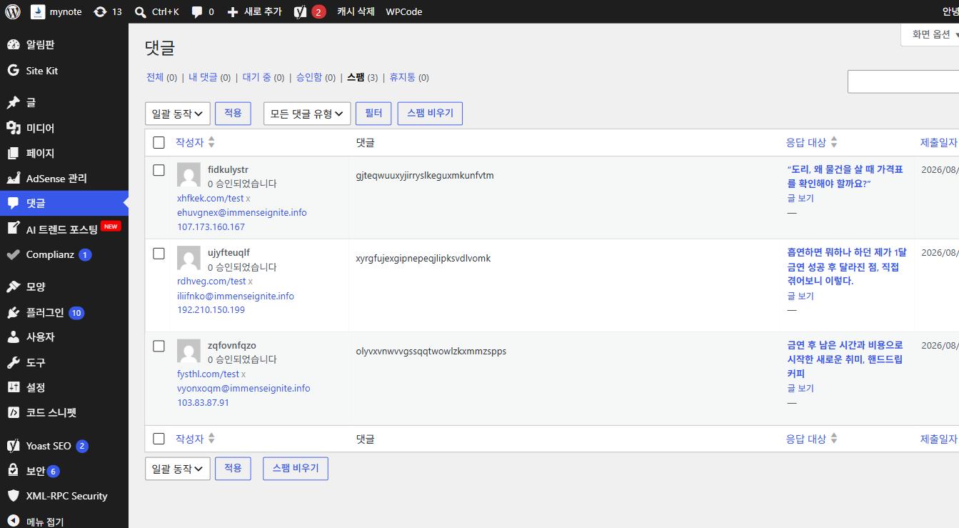
Task: Switch to 휴지통 comments filter
Action: [402, 77]
